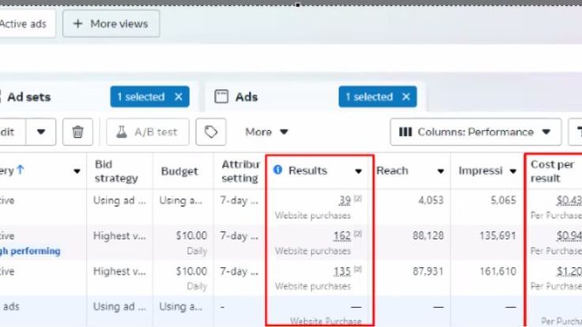Click the Ads tab window icon
Screen dimensions: 582x327
click(x=221, y=96)
